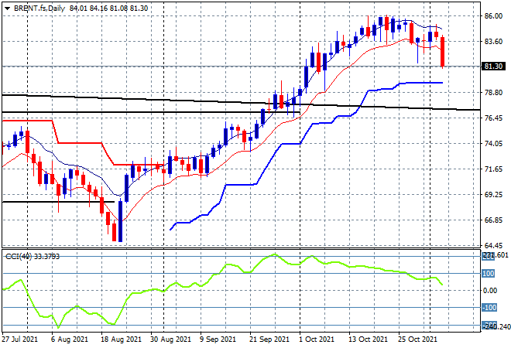This screenshot has height=348, width=511.
Task: Select the 30 Aug 2021 date label
Action: [170, 339]
